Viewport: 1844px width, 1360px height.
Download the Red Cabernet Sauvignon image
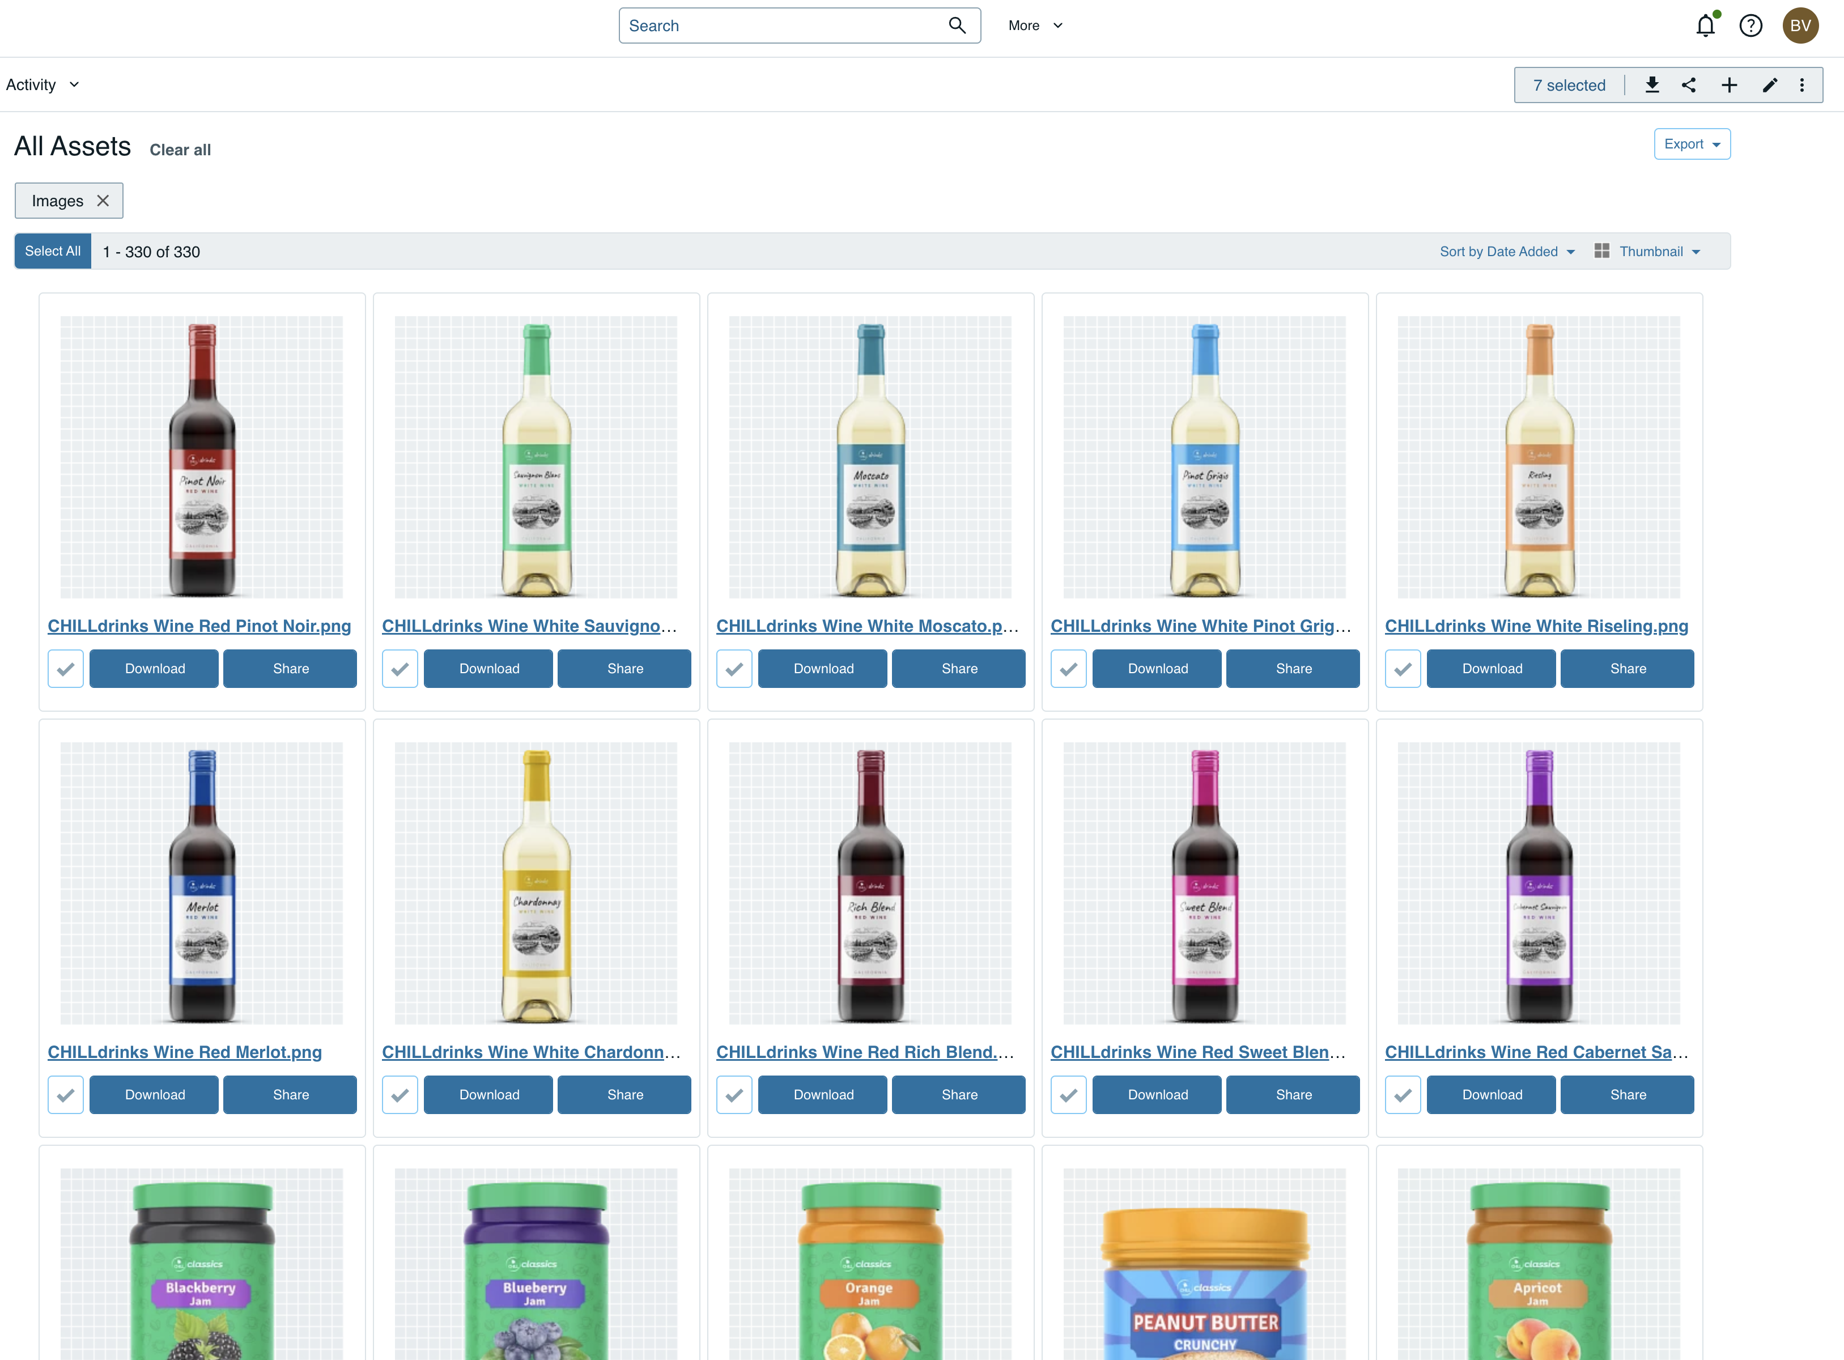coord(1491,1095)
